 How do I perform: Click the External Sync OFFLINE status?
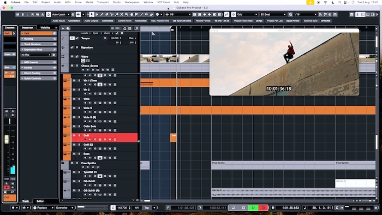click(325, 21)
